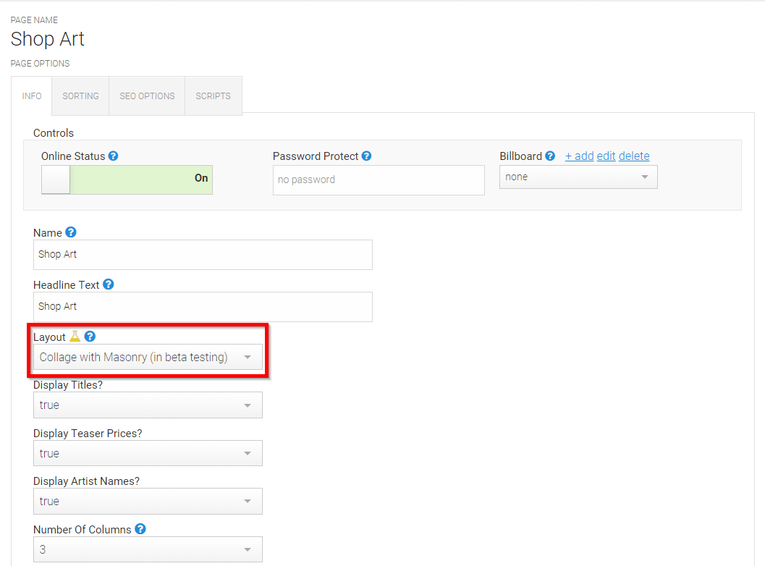Click help icon beside Name label
Image resolution: width=765 pixels, height=566 pixels.
tap(71, 232)
